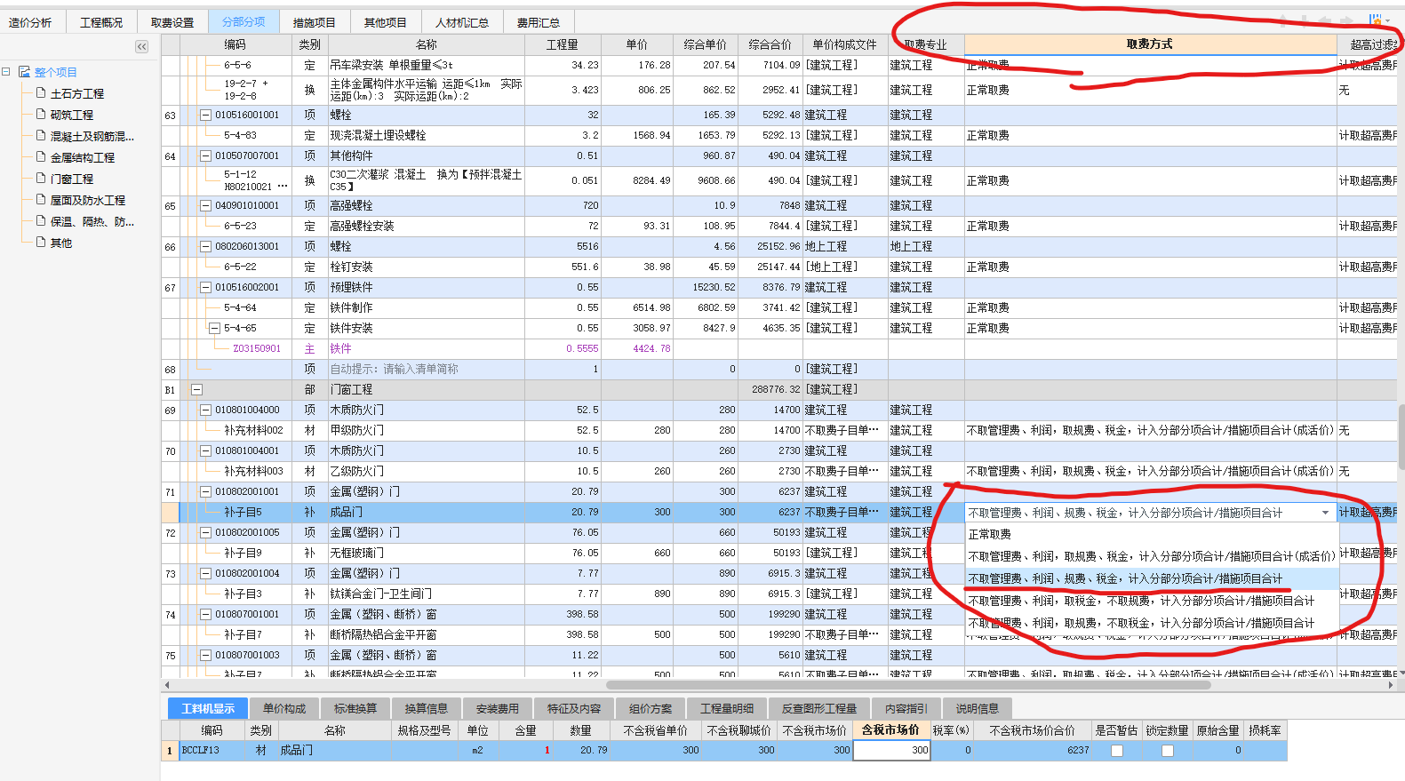
Task: Collapse item 040901010001 高强螺栓
Action: click(206, 206)
